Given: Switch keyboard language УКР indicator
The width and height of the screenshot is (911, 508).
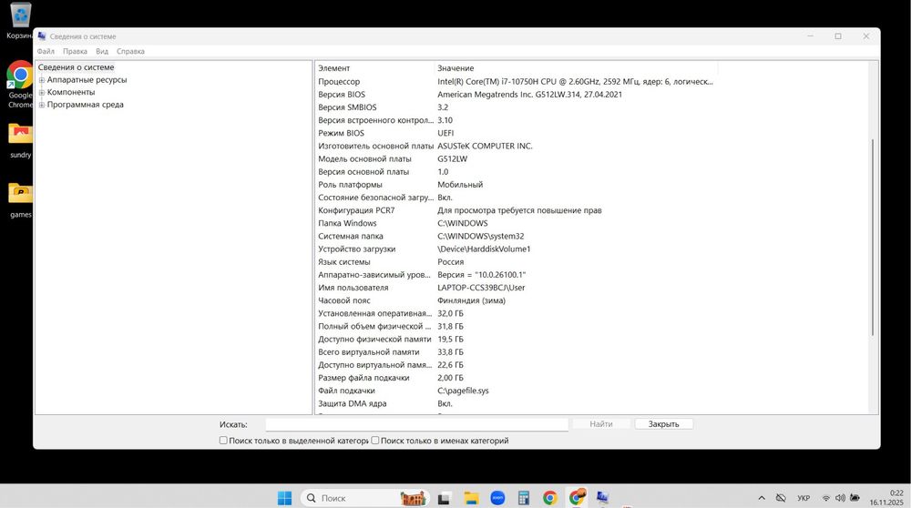Looking at the screenshot, I should point(804,498).
